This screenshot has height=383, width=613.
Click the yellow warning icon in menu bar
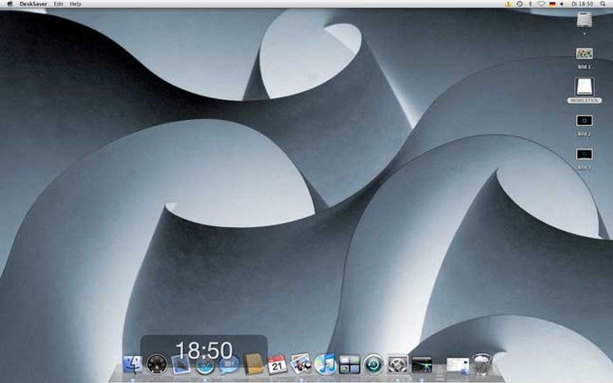pos(508,4)
